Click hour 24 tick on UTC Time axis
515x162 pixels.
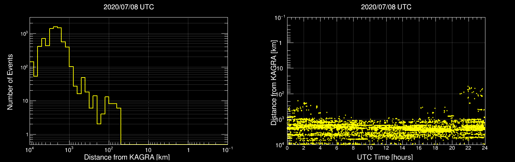(485, 148)
